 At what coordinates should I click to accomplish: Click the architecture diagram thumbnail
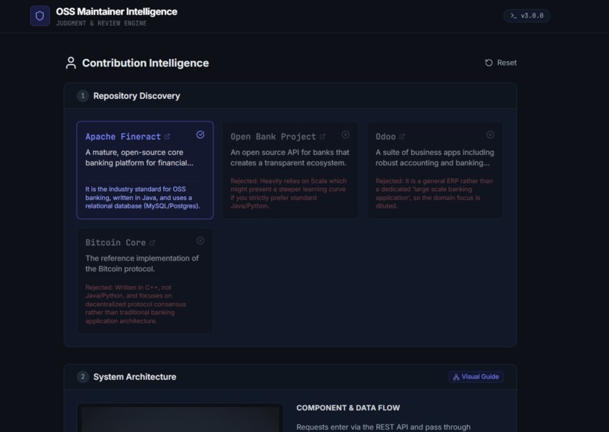click(181, 418)
